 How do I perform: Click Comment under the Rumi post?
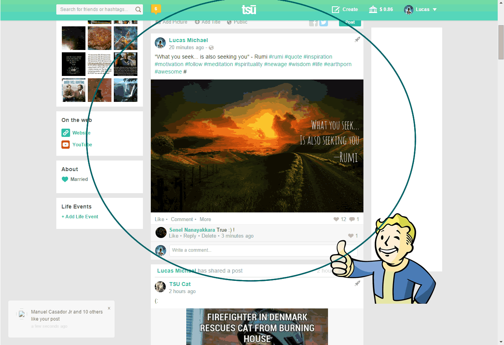tap(182, 219)
